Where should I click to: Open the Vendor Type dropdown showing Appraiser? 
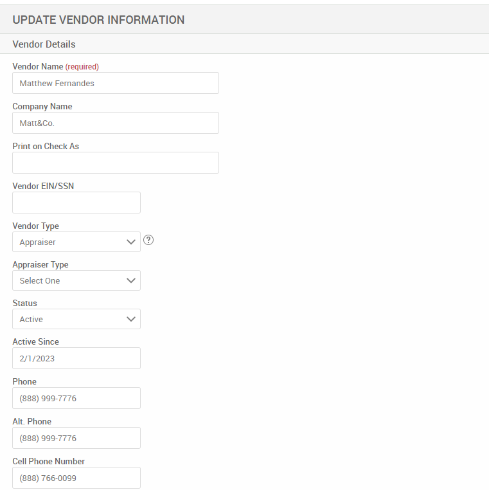click(x=76, y=242)
